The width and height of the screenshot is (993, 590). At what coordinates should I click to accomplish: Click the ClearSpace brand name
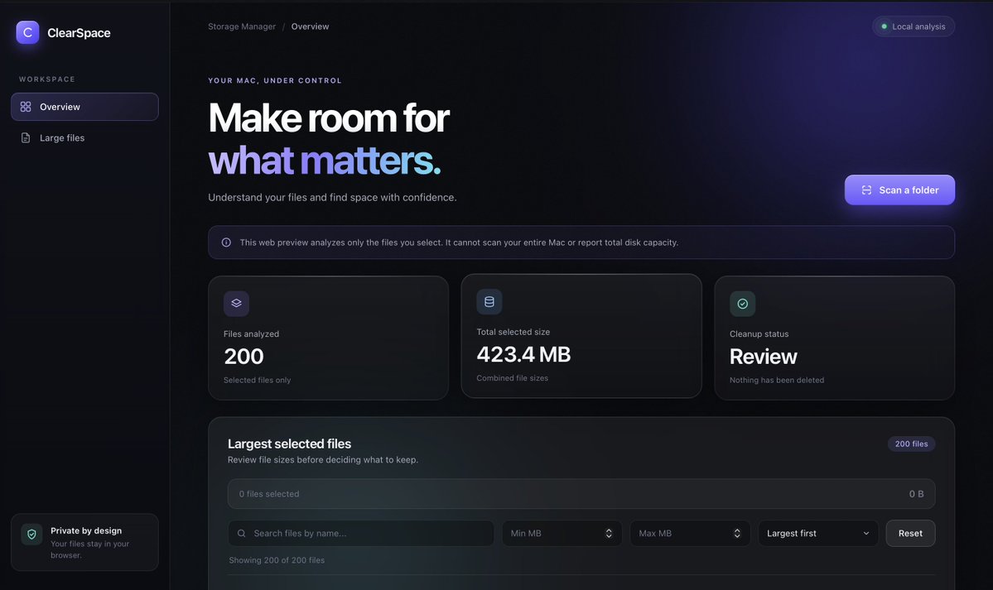pos(79,33)
